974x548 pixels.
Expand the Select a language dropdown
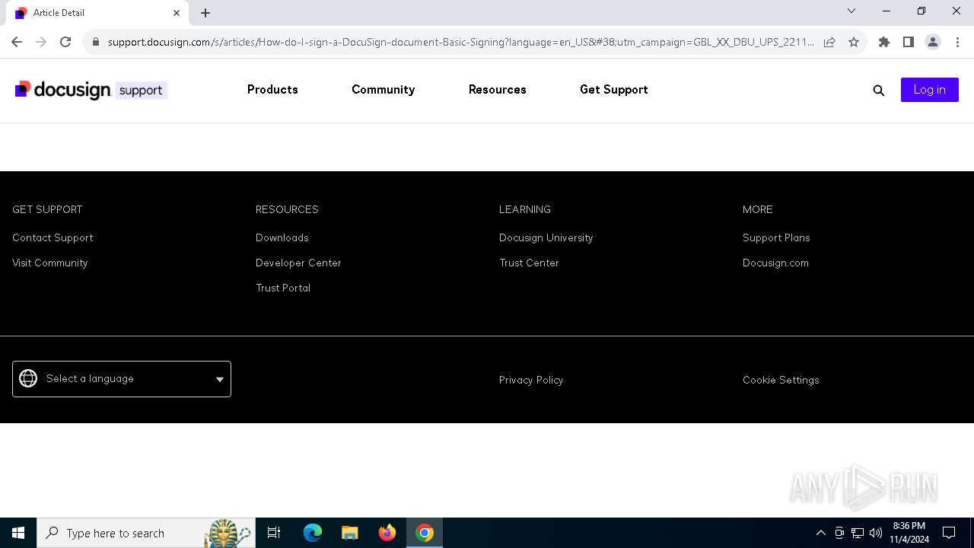coord(122,379)
